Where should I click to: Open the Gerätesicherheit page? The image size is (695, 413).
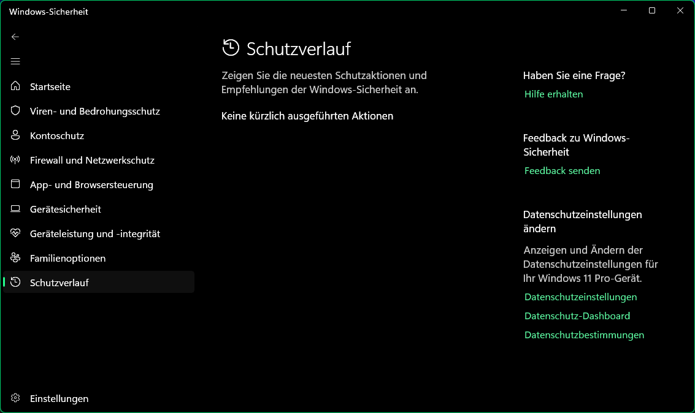pyautogui.click(x=98, y=209)
